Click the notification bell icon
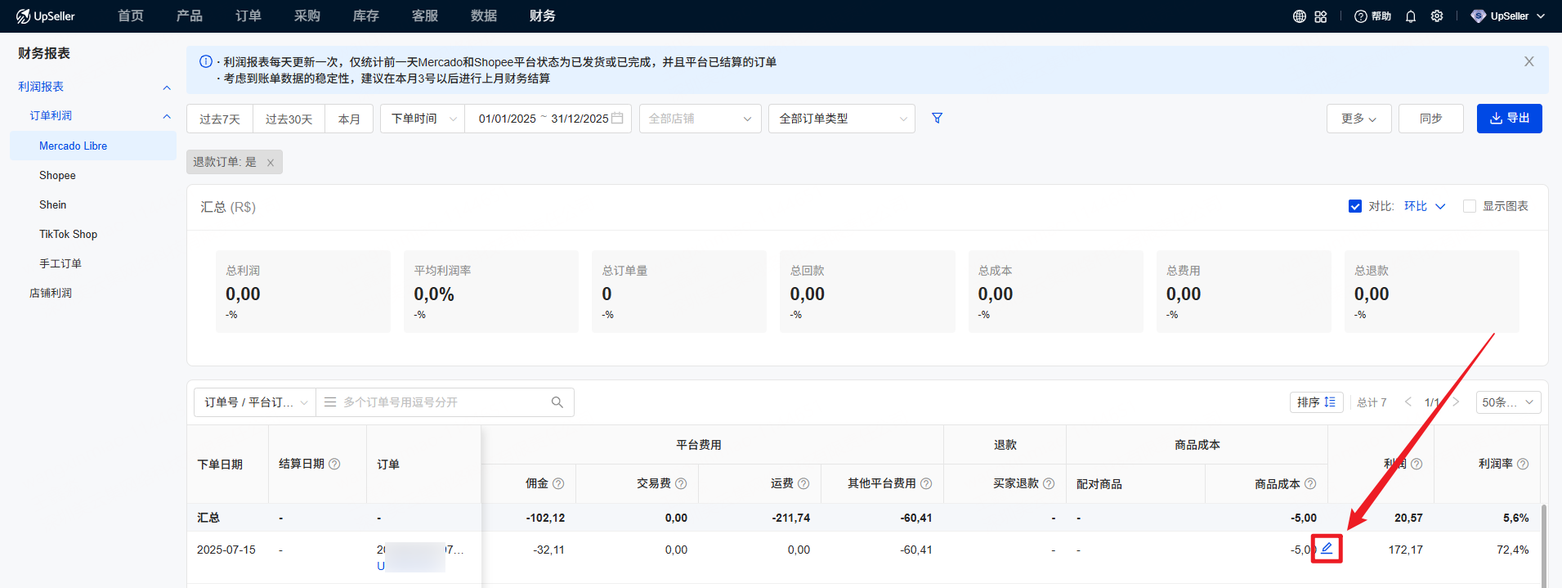This screenshot has height=588, width=1562. point(1410,16)
